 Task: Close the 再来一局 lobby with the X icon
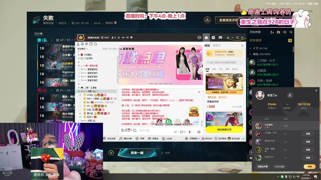tap(111, 153)
